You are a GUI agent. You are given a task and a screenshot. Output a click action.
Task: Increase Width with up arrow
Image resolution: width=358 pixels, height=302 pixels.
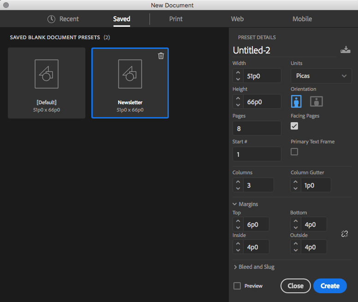click(x=238, y=72)
